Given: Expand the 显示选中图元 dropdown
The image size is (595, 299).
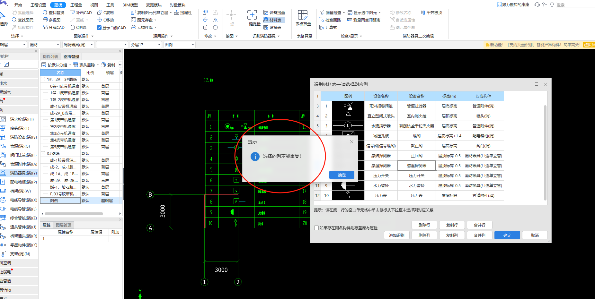Looking at the screenshot, I should (x=379, y=13).
